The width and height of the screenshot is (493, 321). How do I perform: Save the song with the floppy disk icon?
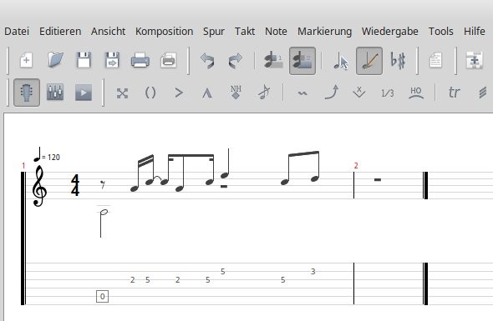click(84, 60)
